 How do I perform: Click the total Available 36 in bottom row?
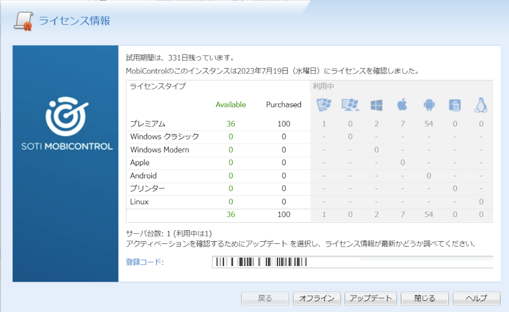pos(231,214)
